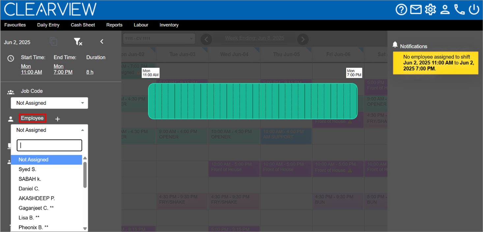
Task: Open the store selector 1111 - CV 1111
Action: point(159,39)
